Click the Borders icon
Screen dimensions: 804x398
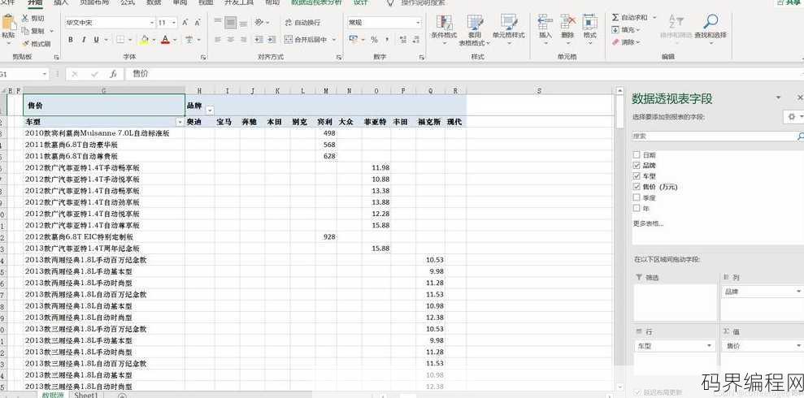pyautogui.click(x=120, y=40)
